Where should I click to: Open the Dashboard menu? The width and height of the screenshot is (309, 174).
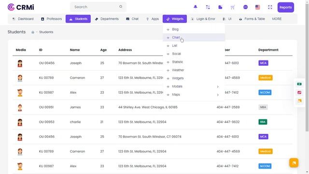(23, 19)
